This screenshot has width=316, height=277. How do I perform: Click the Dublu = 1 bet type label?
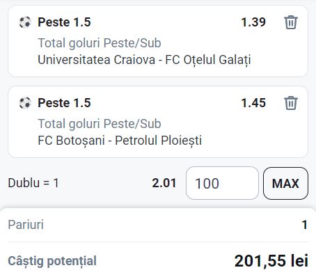coord(33,183)
